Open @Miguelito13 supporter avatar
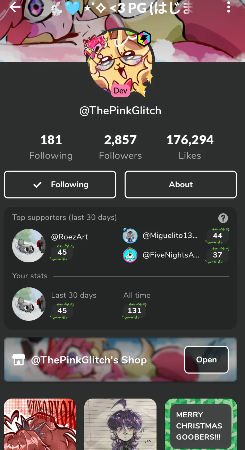Screen dimensions: 245x450 click(130, 236)
